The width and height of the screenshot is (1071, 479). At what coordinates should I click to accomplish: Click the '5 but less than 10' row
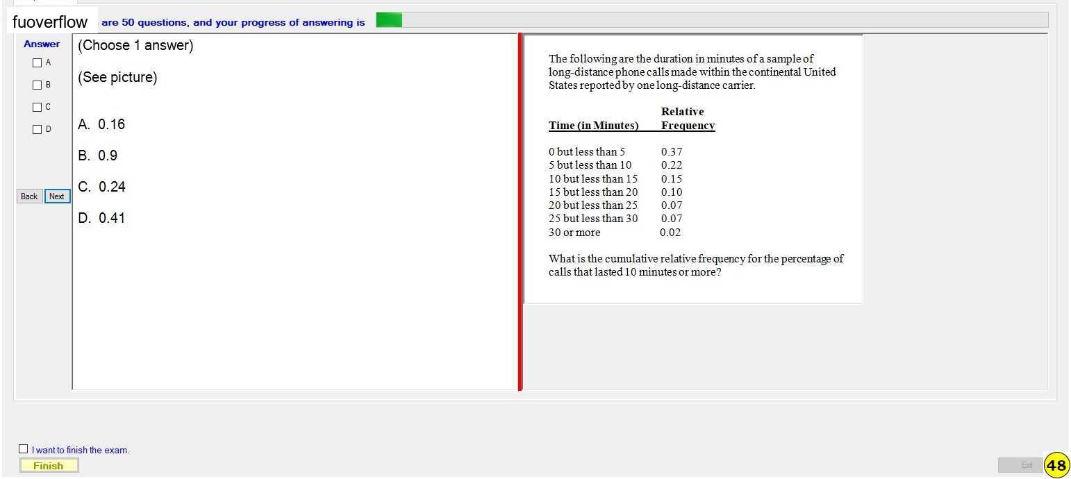click(x=615, y=165)
